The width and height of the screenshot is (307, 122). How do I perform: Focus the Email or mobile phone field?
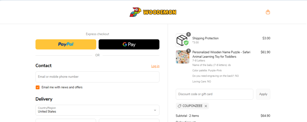tap(97, 77)
